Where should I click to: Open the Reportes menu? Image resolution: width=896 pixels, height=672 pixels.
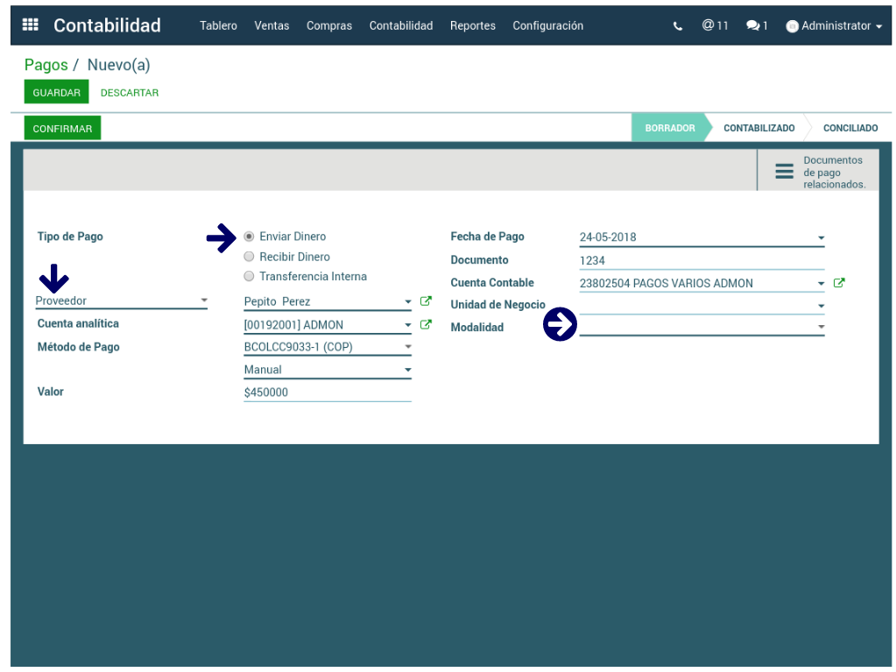tap(472, 25)
